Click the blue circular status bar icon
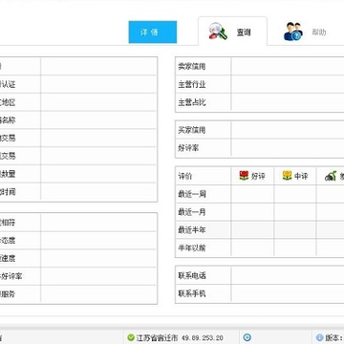 247,337
